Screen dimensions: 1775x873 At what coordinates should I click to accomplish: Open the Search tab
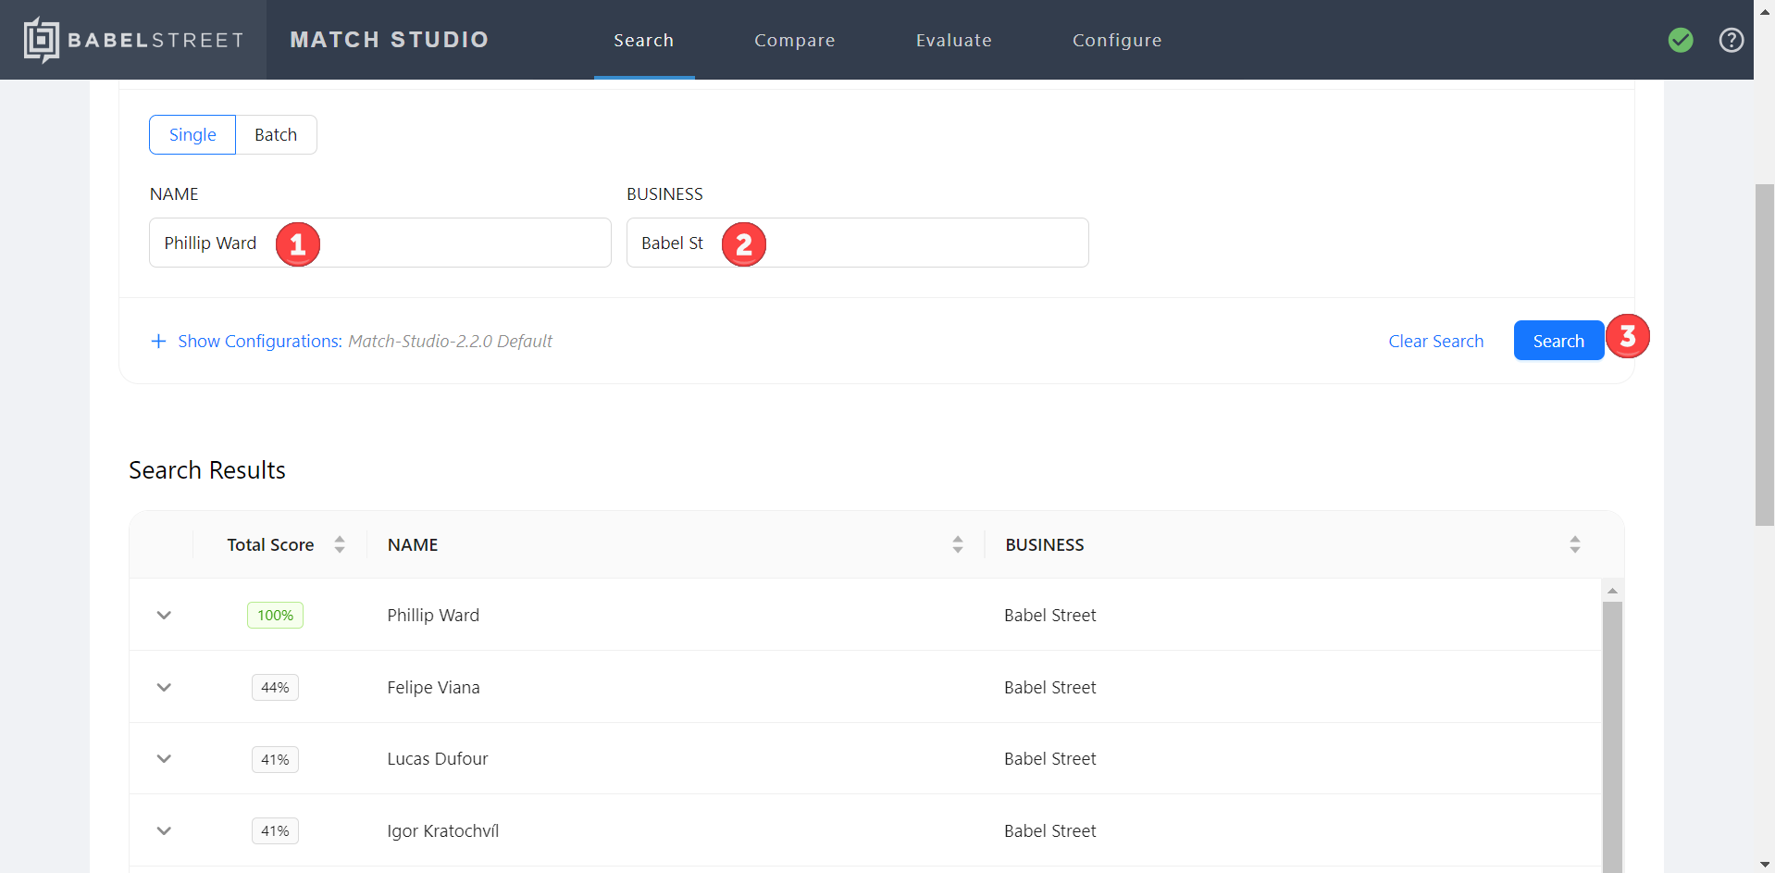tap(644, 40)
